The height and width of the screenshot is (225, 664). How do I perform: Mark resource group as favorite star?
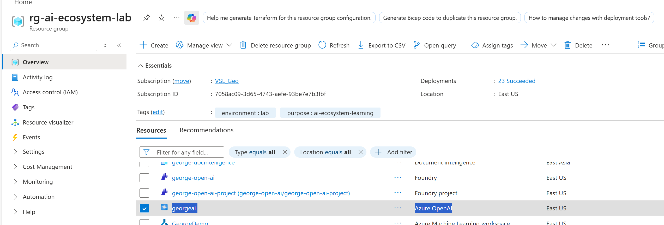162,18
